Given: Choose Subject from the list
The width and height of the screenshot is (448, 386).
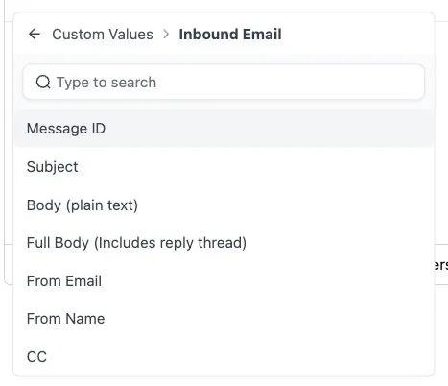Looking at the screenshot, I should click(224, 167).
